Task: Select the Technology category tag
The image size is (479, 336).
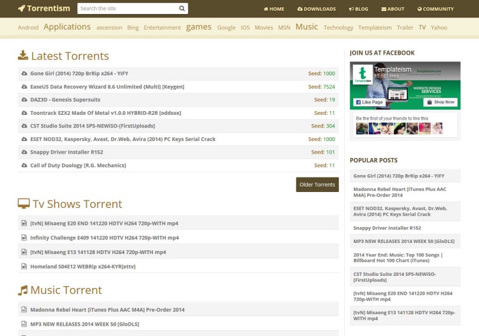Action: tap(339, 27)
